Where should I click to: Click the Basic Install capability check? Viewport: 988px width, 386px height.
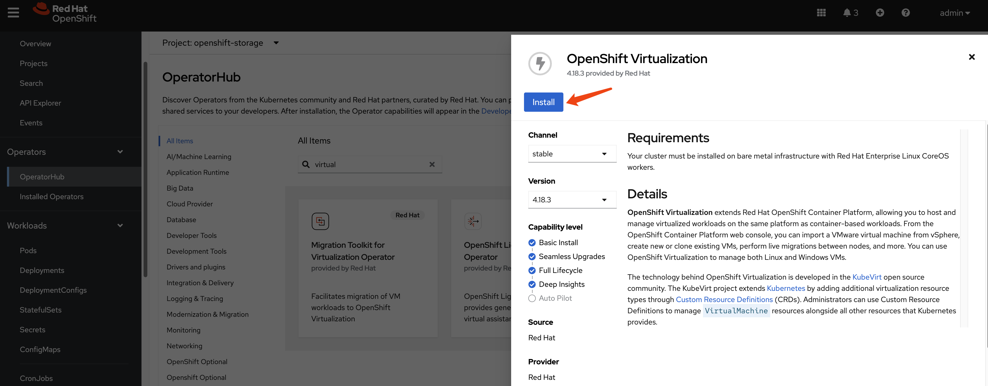click(532, 242)
